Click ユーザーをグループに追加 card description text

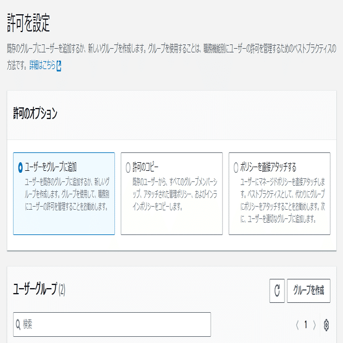coord(67,194)
